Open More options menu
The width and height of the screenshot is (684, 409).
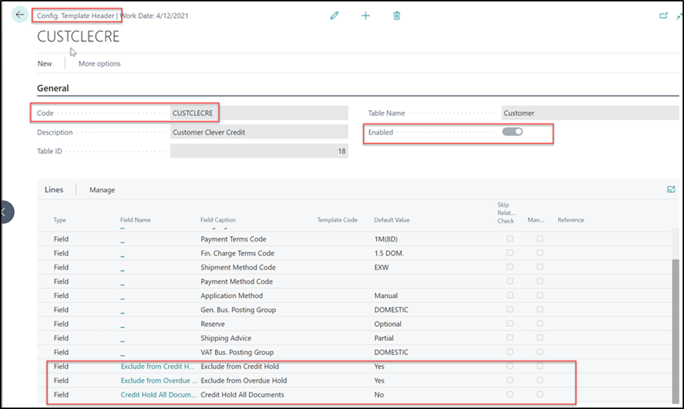point(99,63)
